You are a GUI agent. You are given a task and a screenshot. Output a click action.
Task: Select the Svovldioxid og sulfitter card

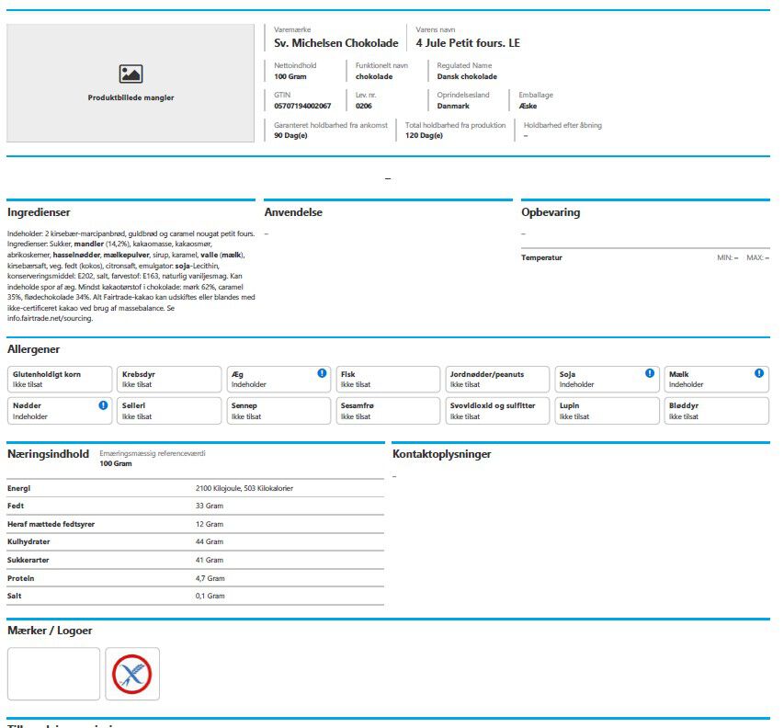pyautogui.click(x=497, y=411)
